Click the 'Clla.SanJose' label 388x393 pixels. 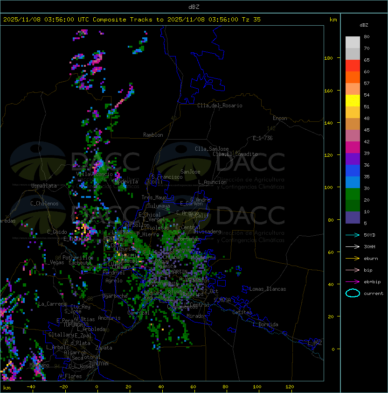tap(212, 149)
